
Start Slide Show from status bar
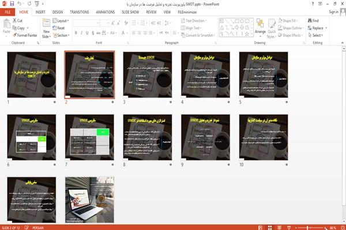pos(289,228)
